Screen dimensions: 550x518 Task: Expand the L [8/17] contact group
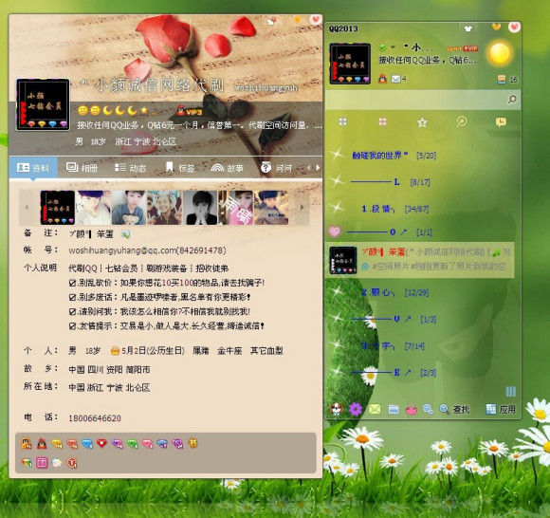(x=390, y=182)
